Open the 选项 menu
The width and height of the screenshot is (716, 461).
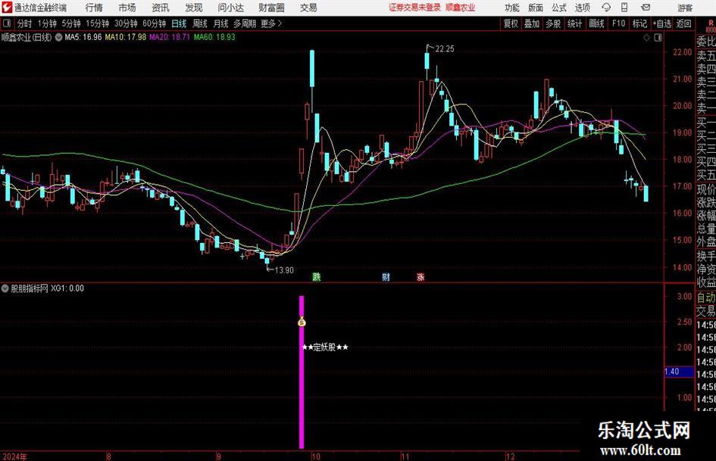pos(582,8)
